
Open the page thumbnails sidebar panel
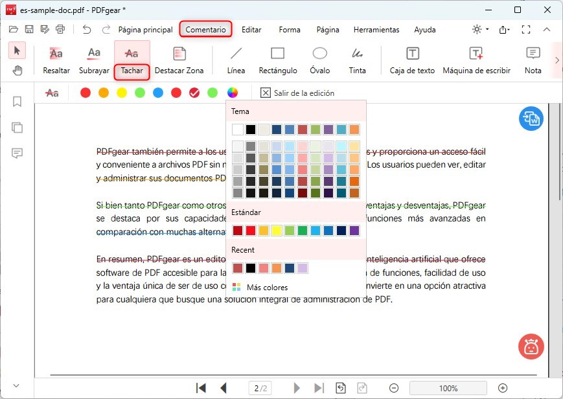tap(17, 128)
